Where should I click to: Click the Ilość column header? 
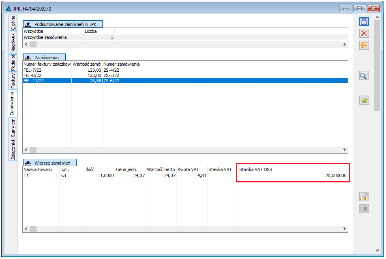point(99,169)
